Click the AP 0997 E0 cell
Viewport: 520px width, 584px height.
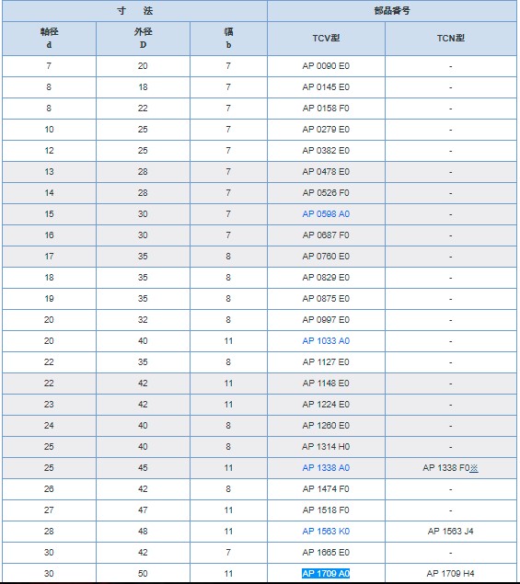pos(326,320)
